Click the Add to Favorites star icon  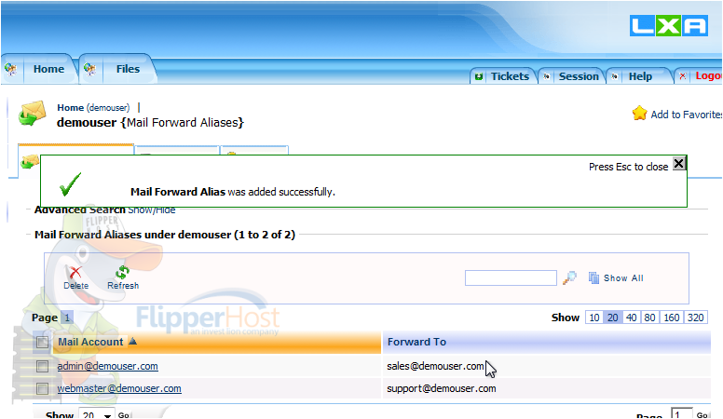click(x=639, y=114)
